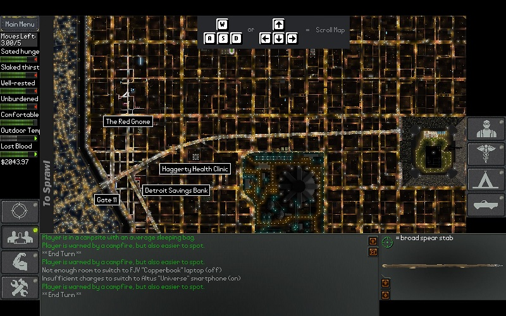Image resolution: width=506 pixels, height=316 pixels.
Task: Click the Gate 11 map label
Action: click(x=106, y=200)
